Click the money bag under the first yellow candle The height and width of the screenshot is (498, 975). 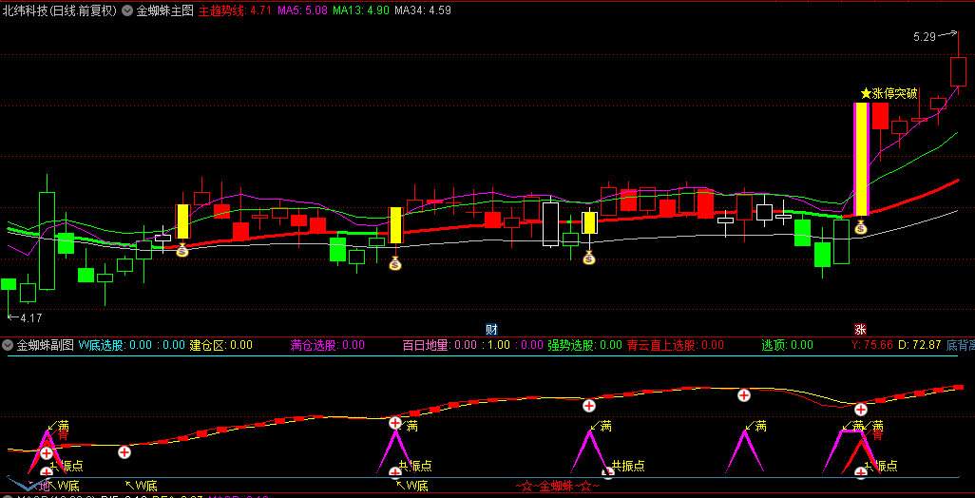(182, 250)
